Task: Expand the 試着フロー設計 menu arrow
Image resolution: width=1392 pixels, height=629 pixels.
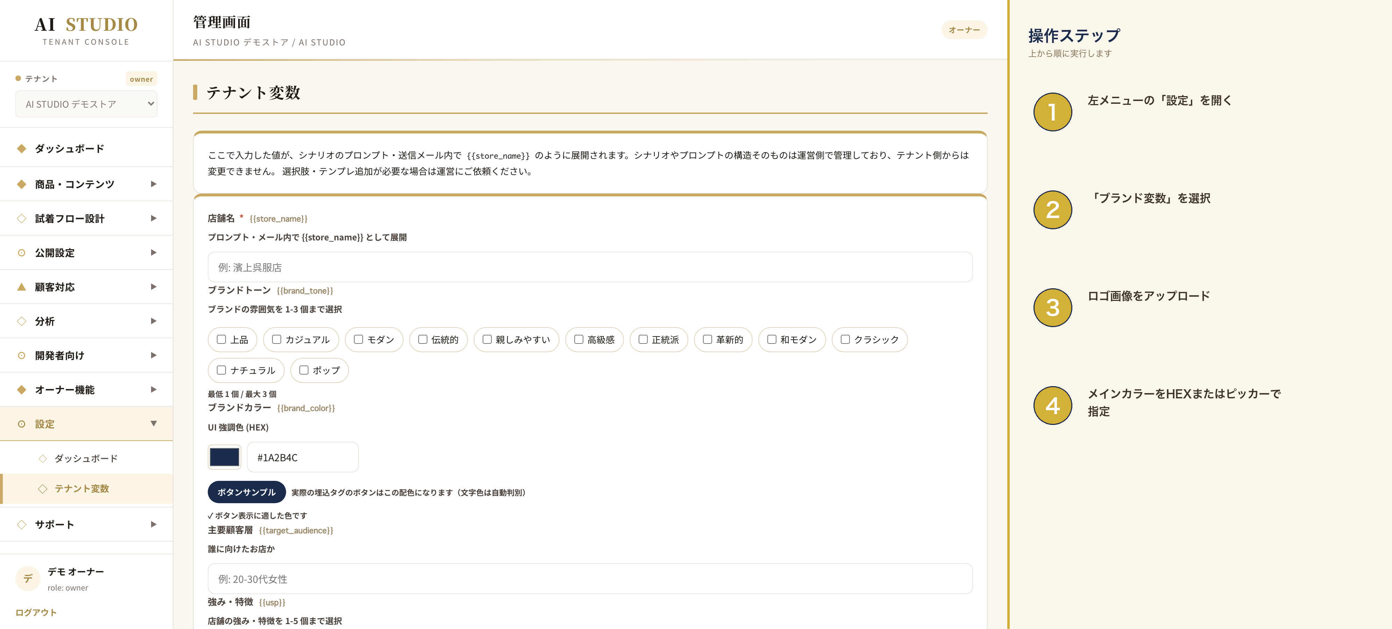Action: click(x=154, y=219)
